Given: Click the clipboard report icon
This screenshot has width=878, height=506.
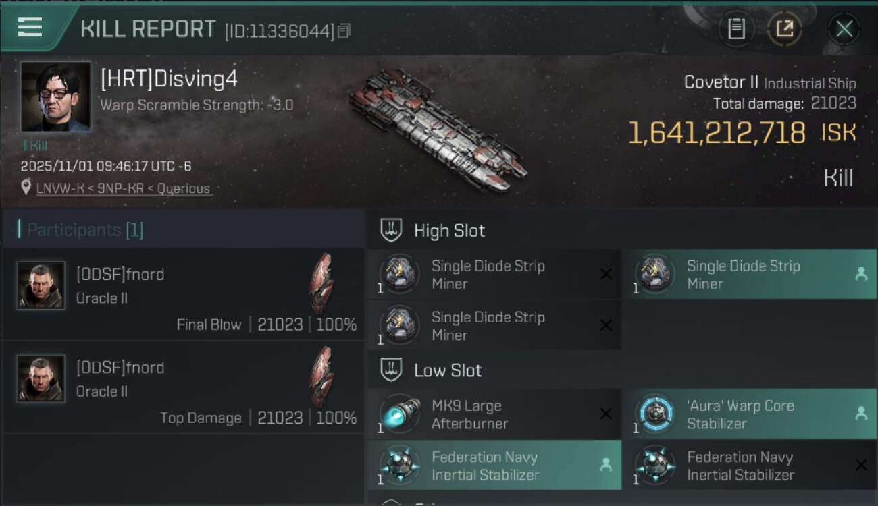Looking at the screenshot, I should tap(736, 28).
